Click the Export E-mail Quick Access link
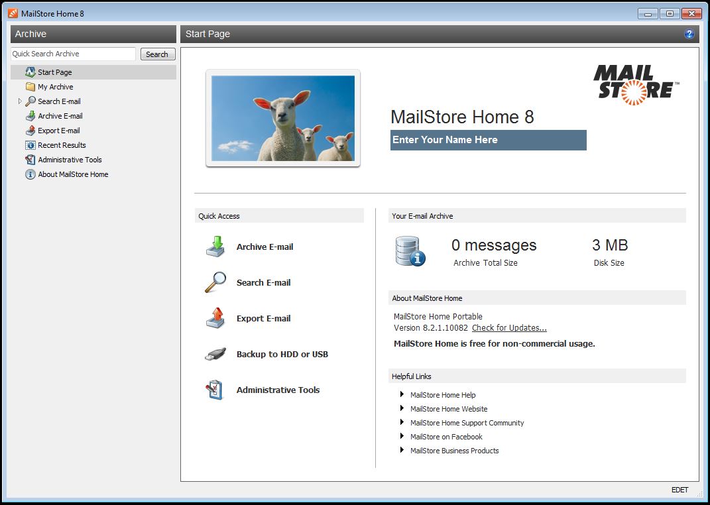Image resolution: width=710 pixels, height=505 pixels. pos(264,318)
